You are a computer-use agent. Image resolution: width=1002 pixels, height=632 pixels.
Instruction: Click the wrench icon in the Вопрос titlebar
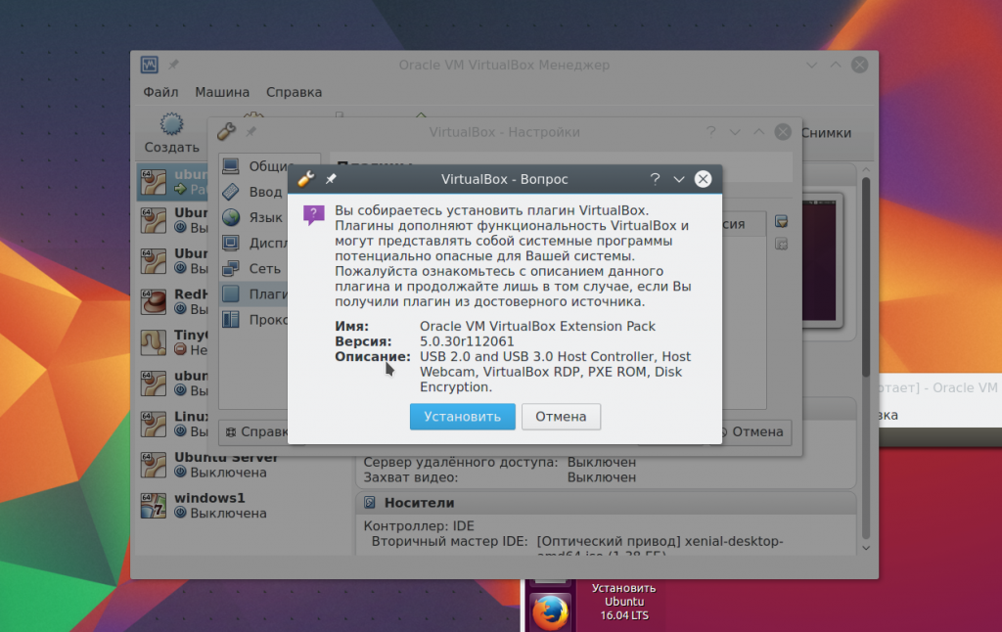(306, 179)
